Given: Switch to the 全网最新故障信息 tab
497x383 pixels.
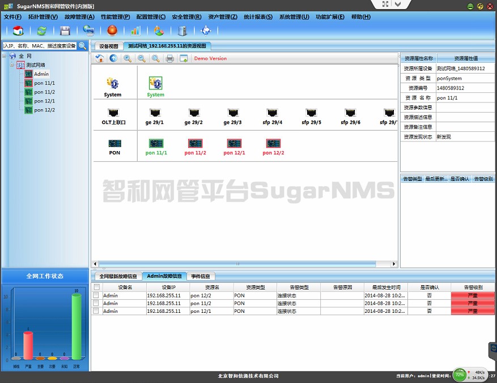Looking at the screenshot, I should 118,276.
